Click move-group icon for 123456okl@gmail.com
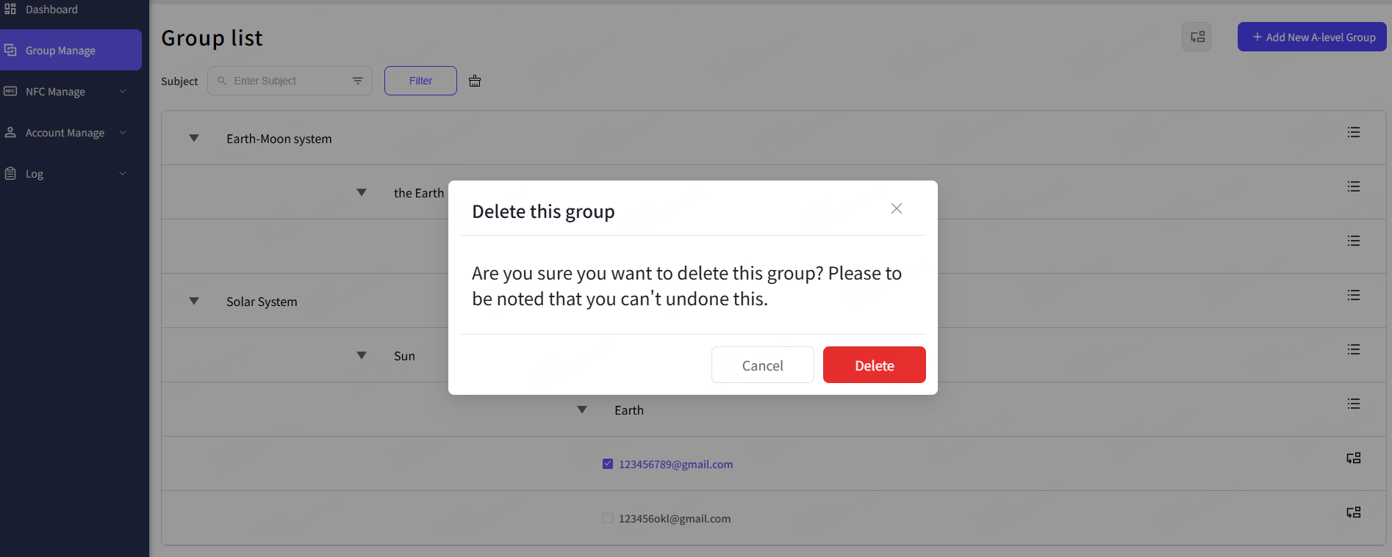The width and height of the screenshot is (1392, 557). tap(1353, 512)
